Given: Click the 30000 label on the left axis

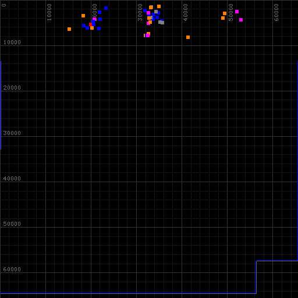Looking at the screenshot, I should [12, 133].
